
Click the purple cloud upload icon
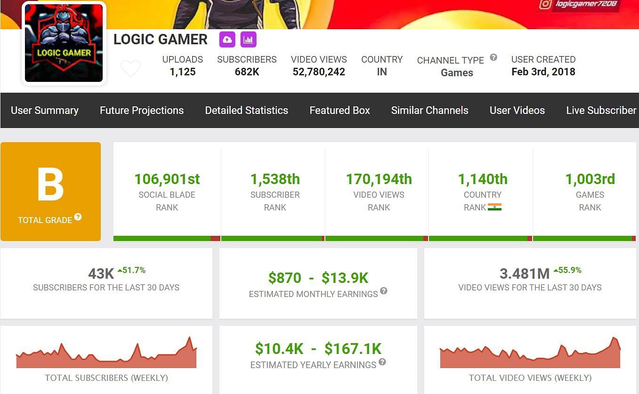[227, 40]
